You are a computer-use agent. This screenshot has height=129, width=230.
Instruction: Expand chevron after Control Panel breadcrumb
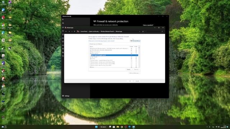(88, 32)
